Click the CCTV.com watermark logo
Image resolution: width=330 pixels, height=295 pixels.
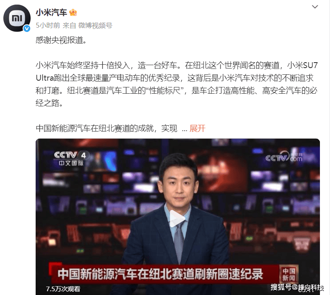284,157
